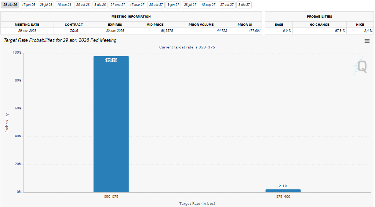Click the 97,9 % no change value
This screenshot has width=375, height=207.
340,31
